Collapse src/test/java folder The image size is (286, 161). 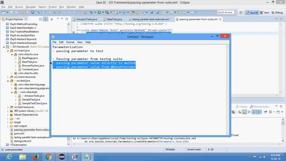tap(8, 81)
